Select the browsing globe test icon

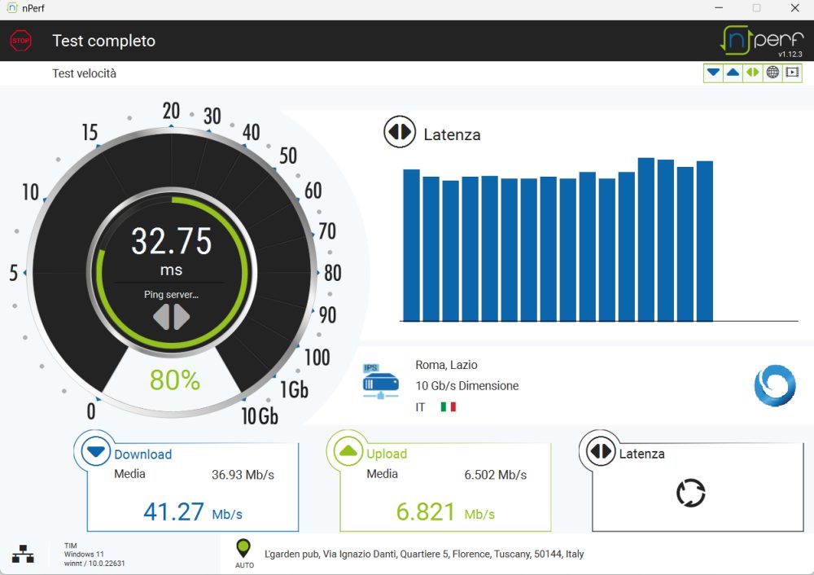(x=772, y=72)
